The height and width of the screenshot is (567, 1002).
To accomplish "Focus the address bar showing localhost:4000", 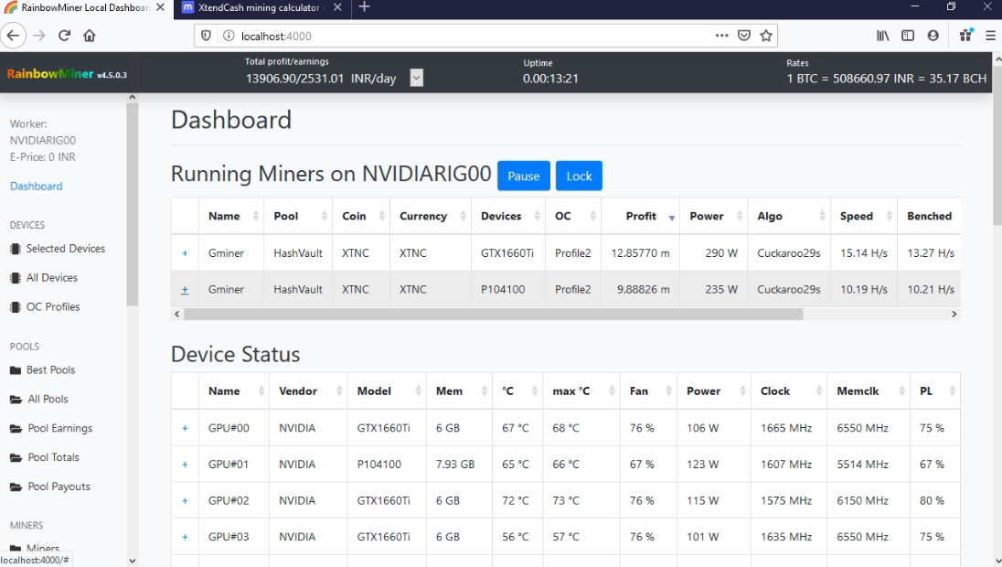I will [x=473, y=36].
